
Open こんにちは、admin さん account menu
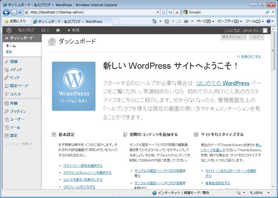point(243,31)
